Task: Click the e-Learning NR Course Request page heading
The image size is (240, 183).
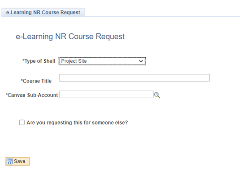Action: click(x=70, y=37)
